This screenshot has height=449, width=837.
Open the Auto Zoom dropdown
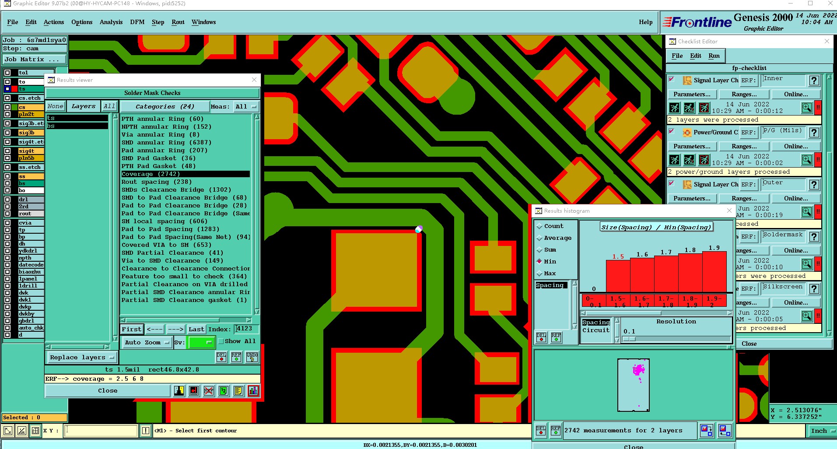[147, 343]
